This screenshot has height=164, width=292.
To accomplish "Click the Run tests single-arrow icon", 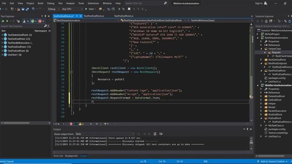I will pyautogui.click(x=7, y=21).
